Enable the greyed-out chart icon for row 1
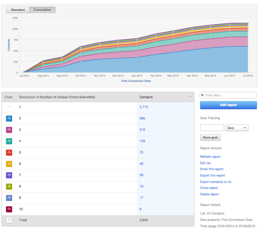 [9, 107]
